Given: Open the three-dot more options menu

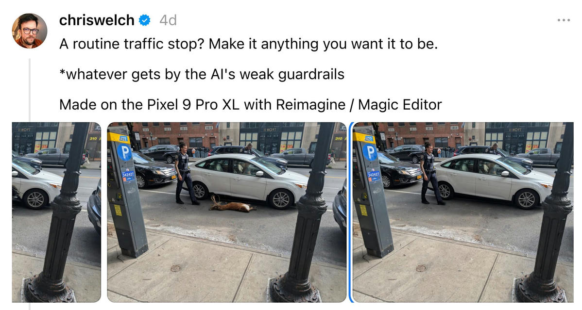Looking at the screenshot, I should coord(564,20).
